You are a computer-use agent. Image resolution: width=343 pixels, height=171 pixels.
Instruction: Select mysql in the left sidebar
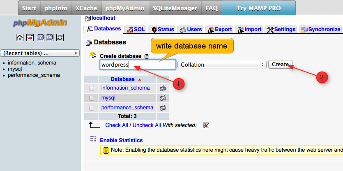(x=15, y=69)
